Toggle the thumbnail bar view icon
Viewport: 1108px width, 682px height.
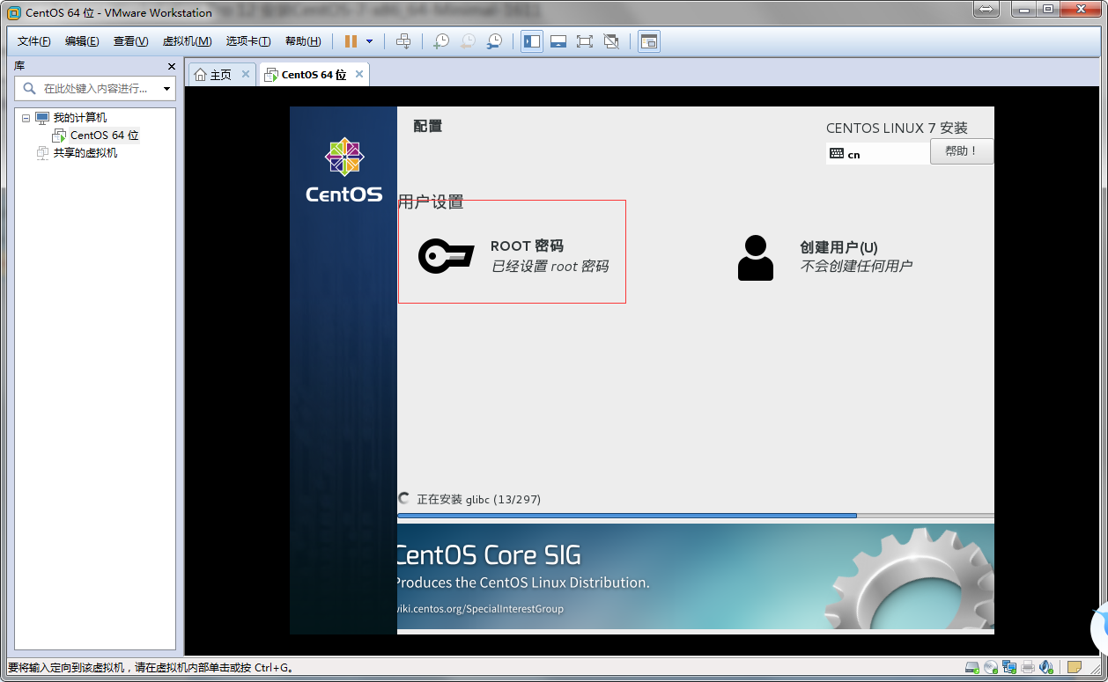click(558, 41)
